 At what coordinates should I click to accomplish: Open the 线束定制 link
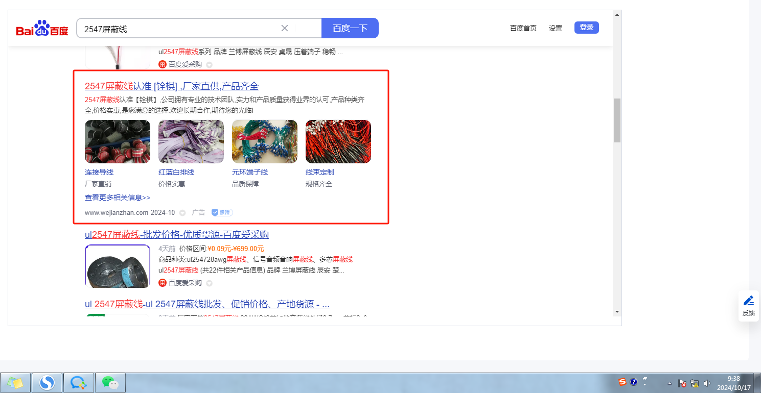pyautogui.click(x=320, y=172)
